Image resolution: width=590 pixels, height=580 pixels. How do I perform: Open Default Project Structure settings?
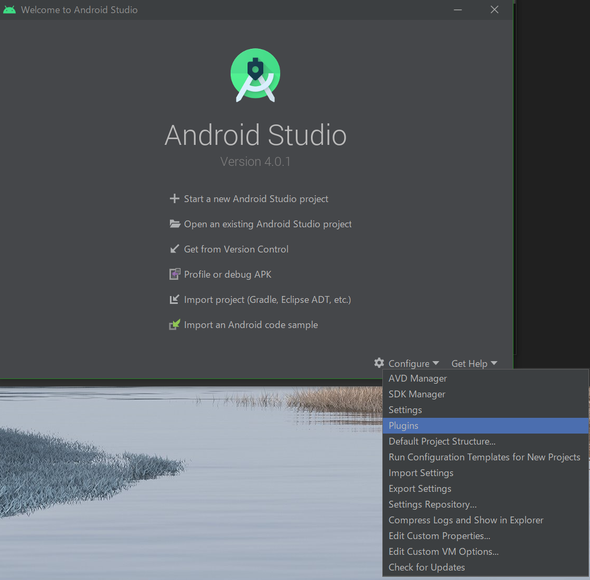tap(442, 441)
